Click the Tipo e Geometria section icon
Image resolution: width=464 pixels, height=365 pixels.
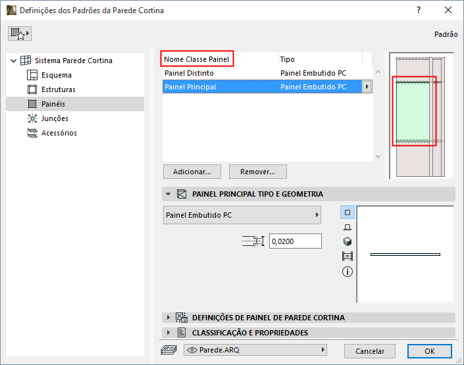click(182, 194)
